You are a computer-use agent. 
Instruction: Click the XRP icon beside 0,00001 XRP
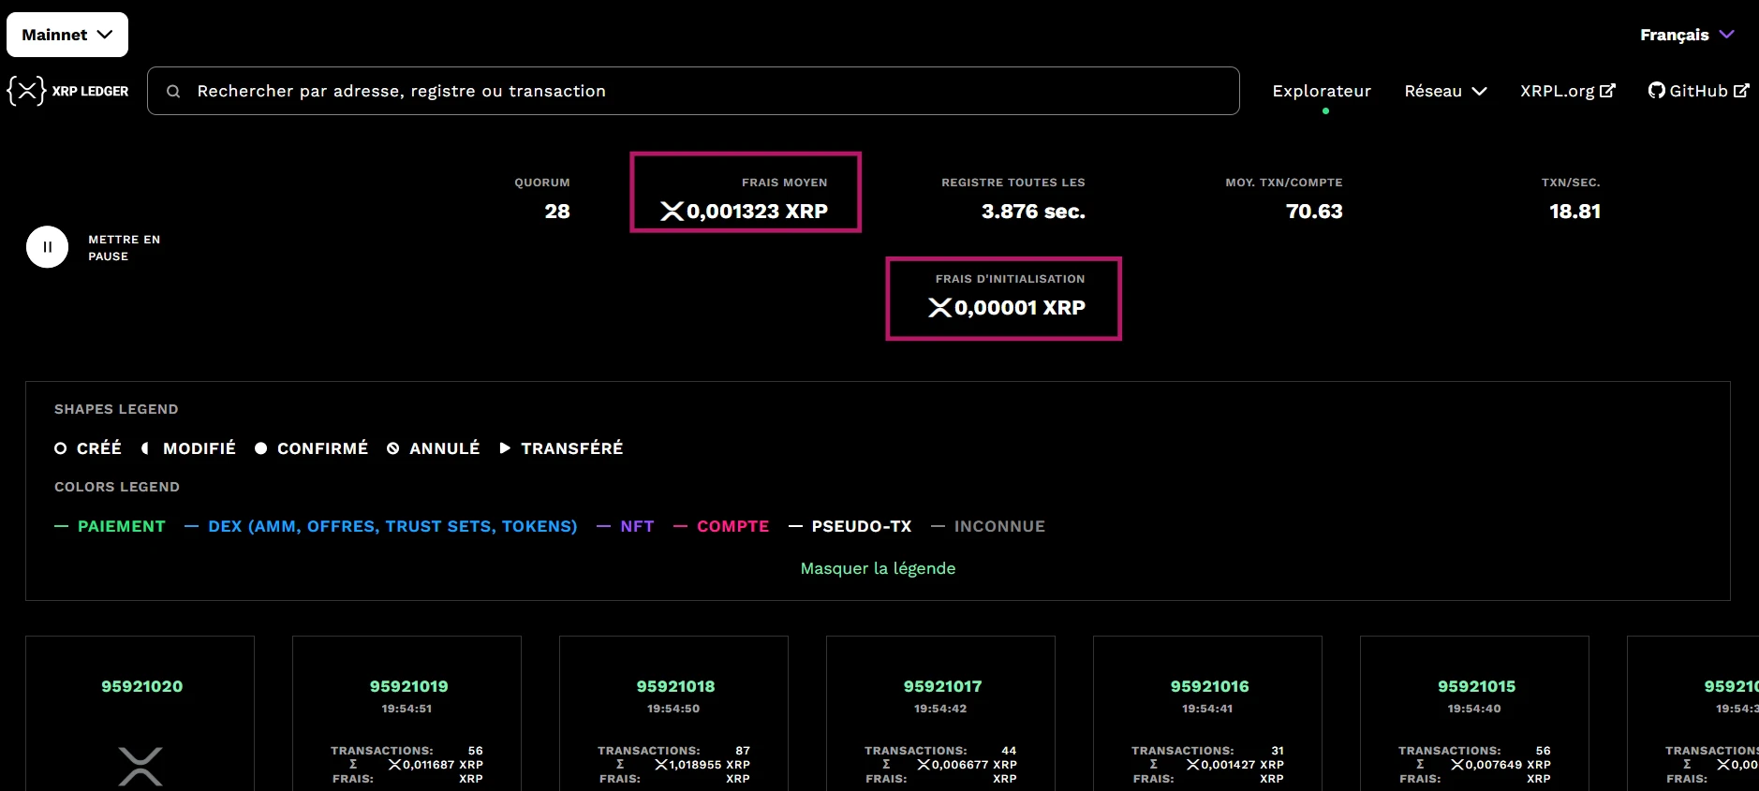(x=939, y=308)
